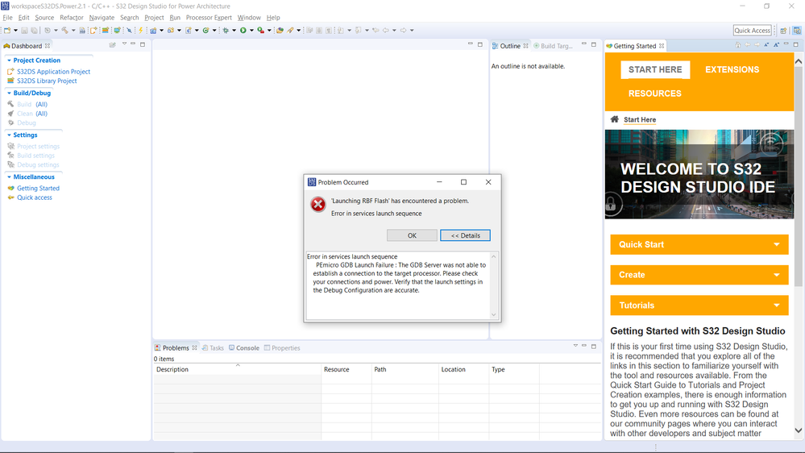Click the green Run toolbar icon

[x=243, y=31]
